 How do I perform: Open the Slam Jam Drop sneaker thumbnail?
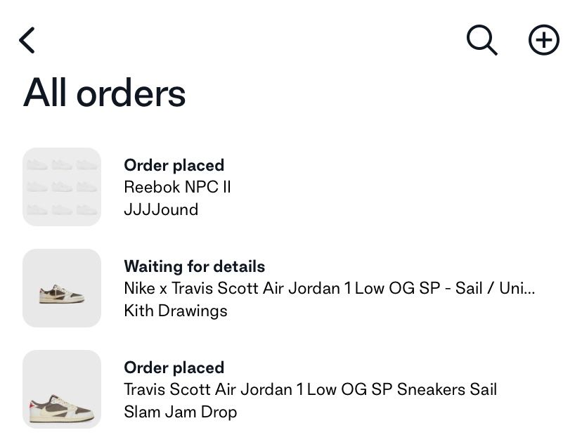[x=62, y=389]
